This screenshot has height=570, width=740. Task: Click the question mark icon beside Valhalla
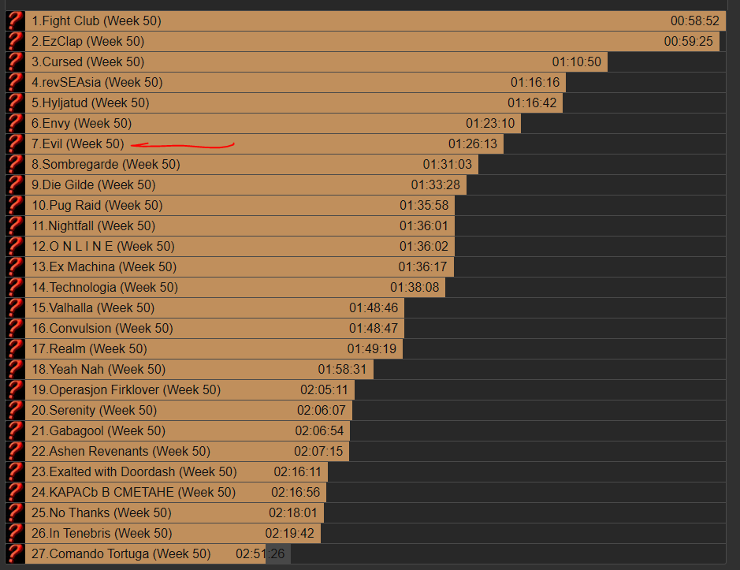point(15,307)
